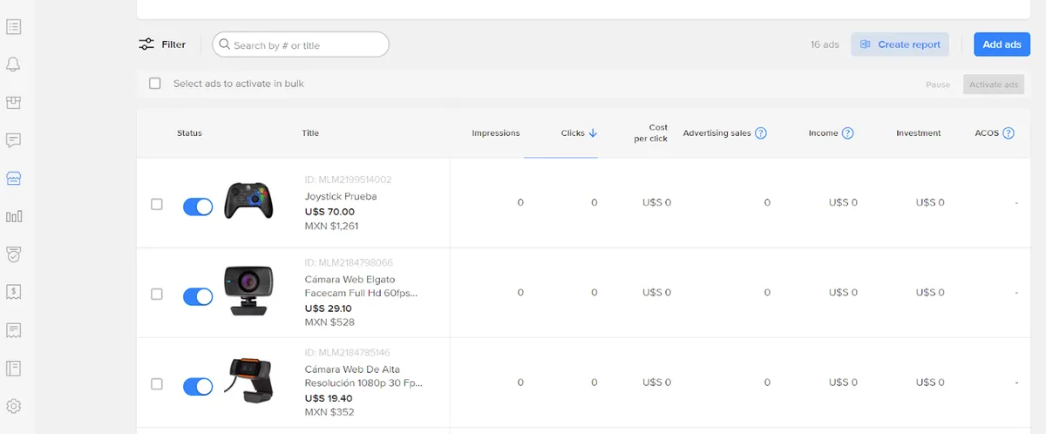Click the Add ads button
The height and width of the screenshot is (434, 1046).
point(1002,44)
